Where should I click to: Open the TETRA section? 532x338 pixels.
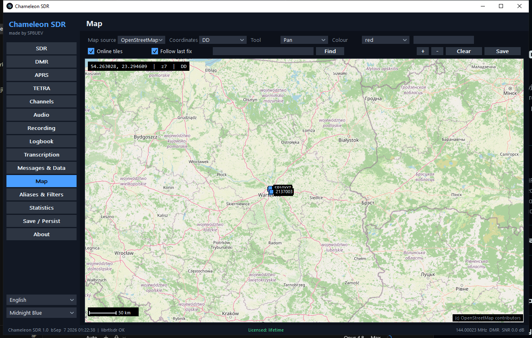(x=42, y=88)
